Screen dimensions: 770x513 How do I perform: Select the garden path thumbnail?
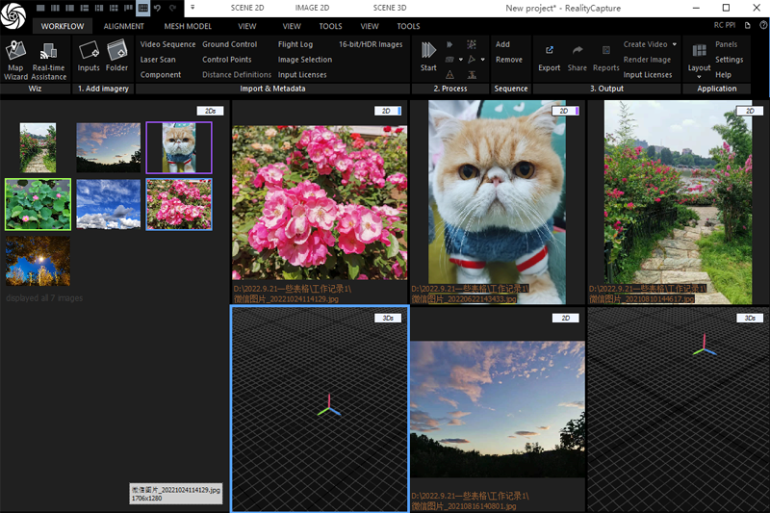pos(38,148)
